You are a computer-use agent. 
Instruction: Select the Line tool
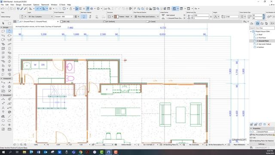[x=9, y=116]
